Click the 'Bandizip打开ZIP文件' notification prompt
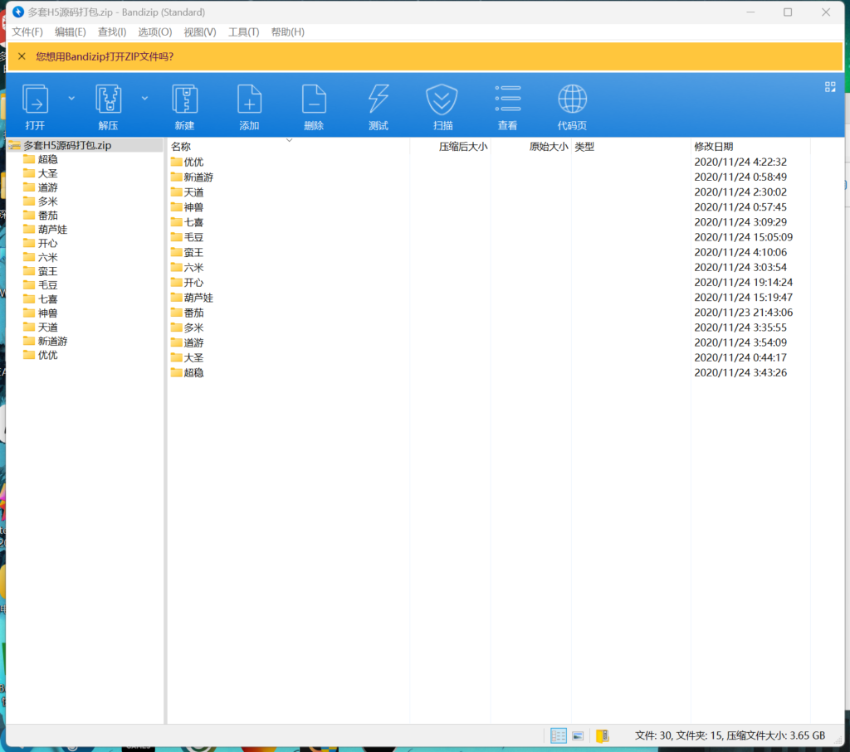 point(105,56)
